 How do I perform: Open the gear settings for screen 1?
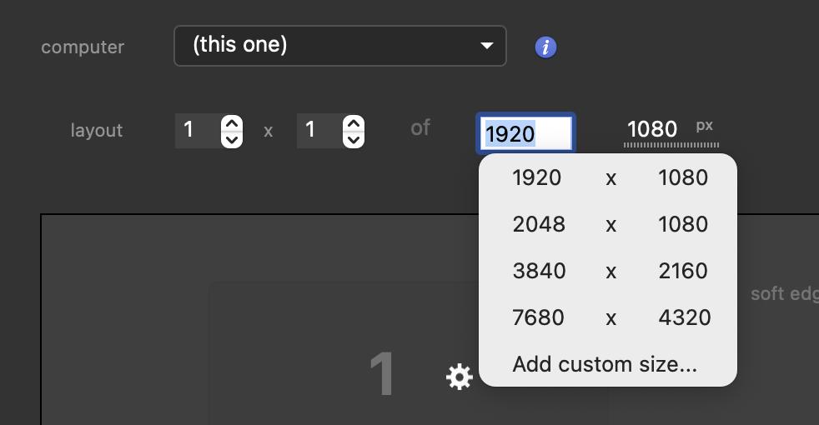[x=459, y=377]
